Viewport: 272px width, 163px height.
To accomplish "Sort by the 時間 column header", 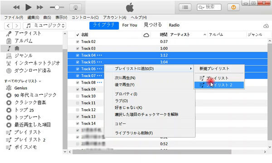I will 163,35.
